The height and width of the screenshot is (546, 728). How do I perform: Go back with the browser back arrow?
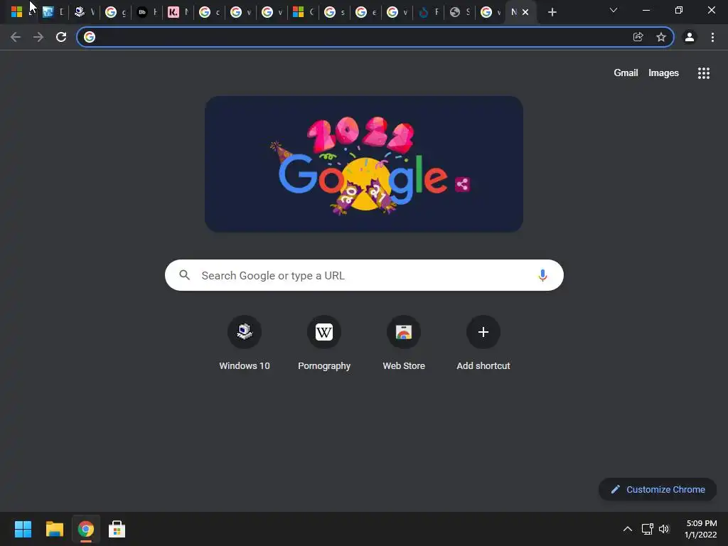coord(16,37)
